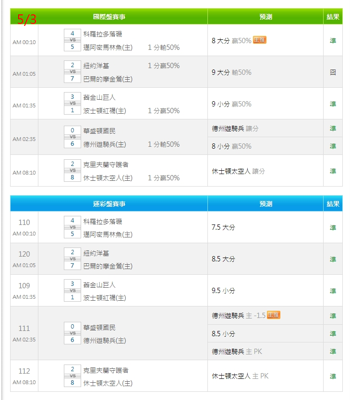Select the 休士頓太空人 主 PK prediction
350x400 pixels.
240,376
